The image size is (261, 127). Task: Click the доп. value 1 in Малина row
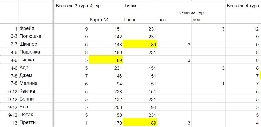[x=208, y=83]
